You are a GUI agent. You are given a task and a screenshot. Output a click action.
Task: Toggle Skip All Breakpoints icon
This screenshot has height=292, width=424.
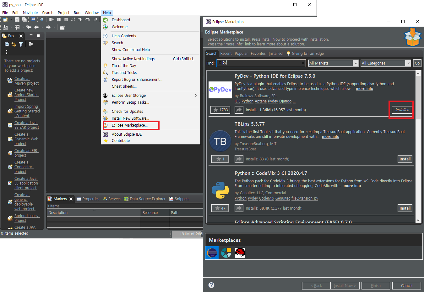(42, 19)
